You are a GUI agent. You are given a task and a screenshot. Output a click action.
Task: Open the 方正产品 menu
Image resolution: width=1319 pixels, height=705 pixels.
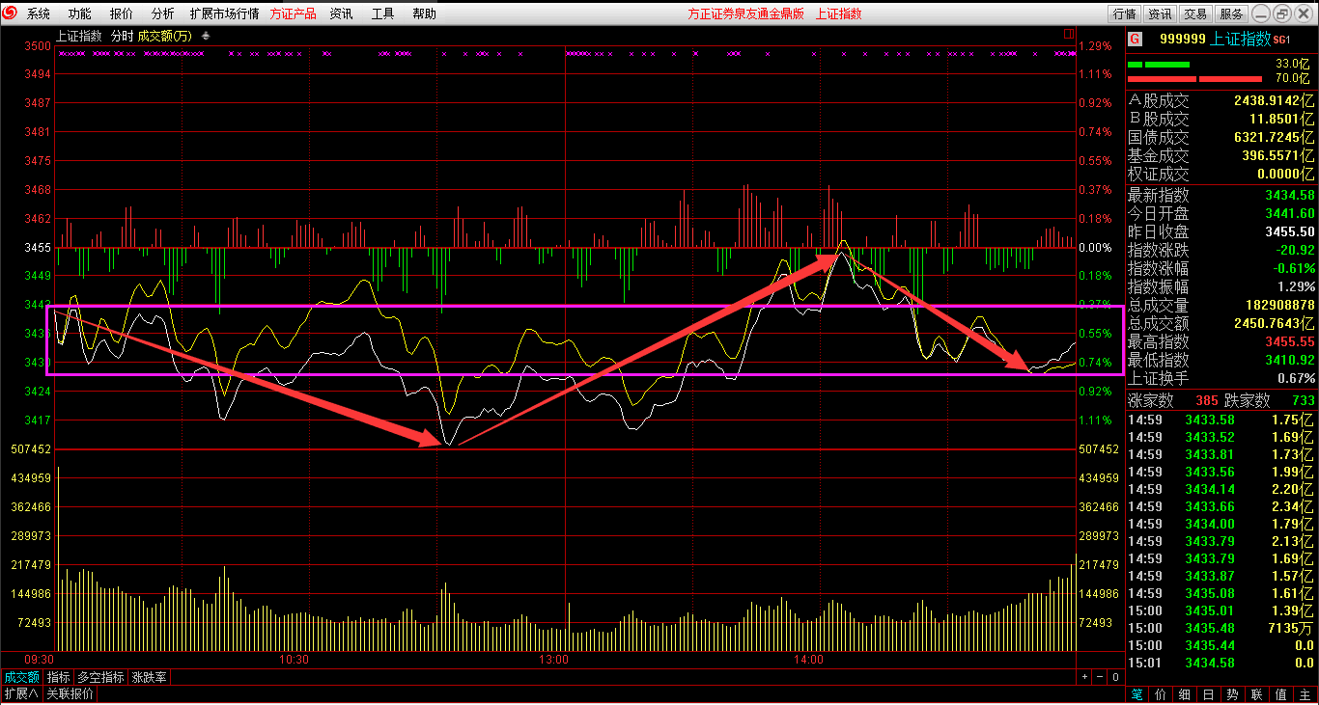click(x=294, y=14)
